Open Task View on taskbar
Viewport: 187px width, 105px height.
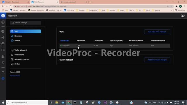[51, 102]
